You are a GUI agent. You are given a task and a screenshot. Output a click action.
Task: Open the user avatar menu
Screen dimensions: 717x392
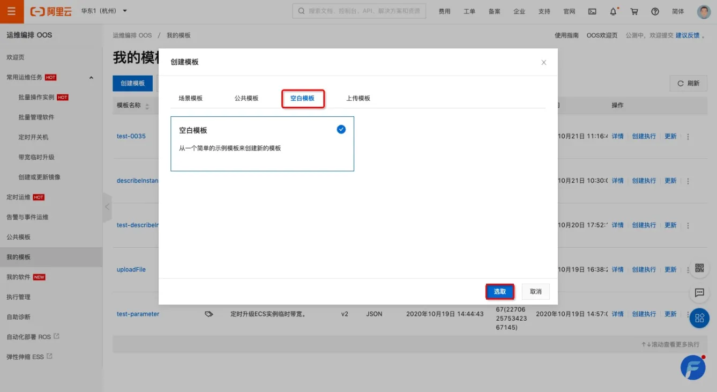704,12
